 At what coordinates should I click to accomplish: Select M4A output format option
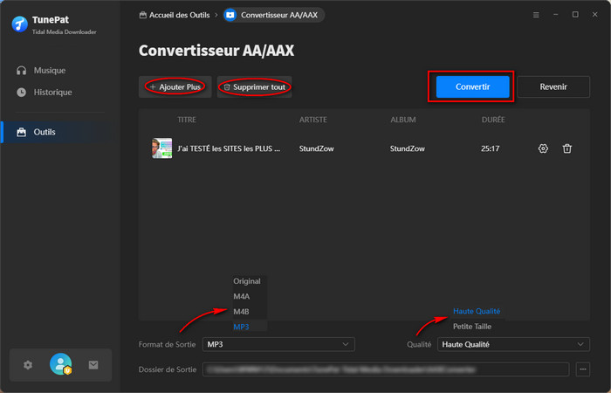point(242,296)
